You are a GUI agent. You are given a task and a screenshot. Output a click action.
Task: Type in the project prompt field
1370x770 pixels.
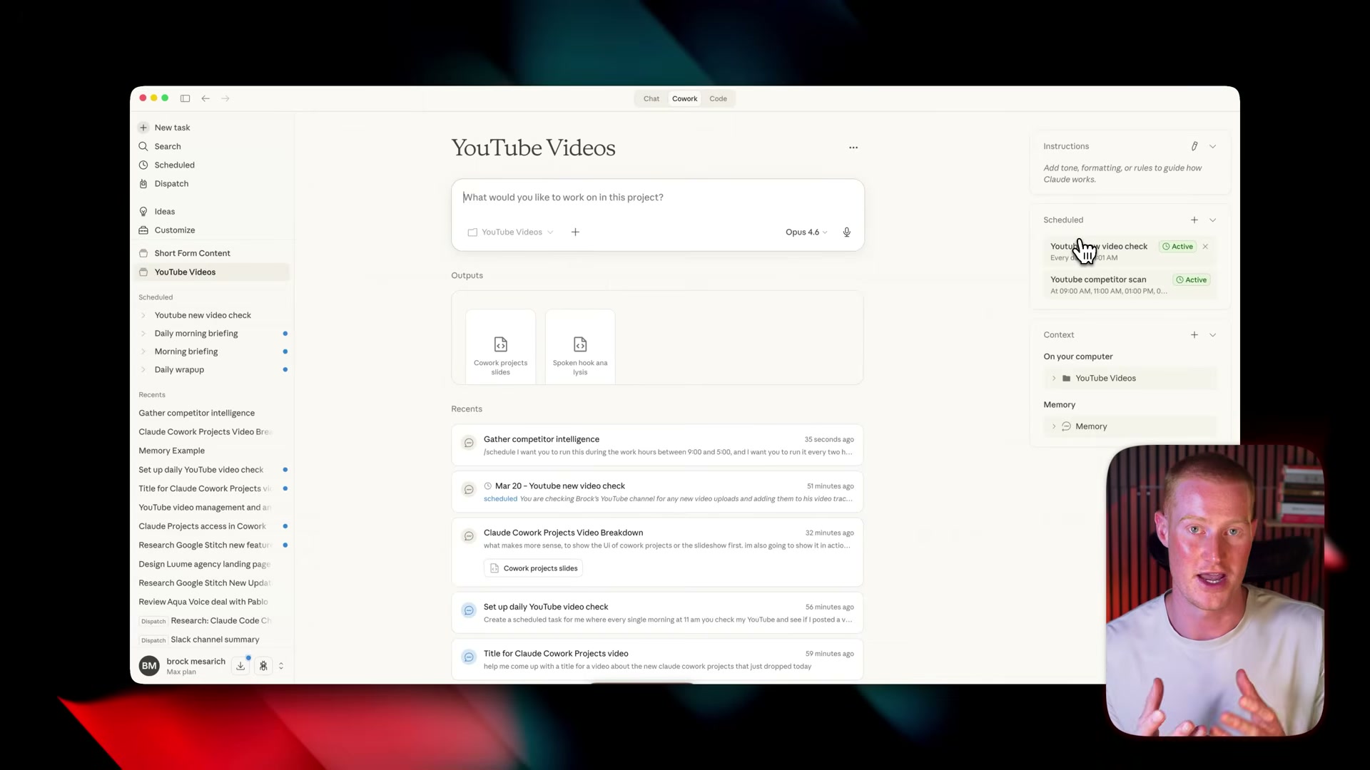click(x=656, y=197)
